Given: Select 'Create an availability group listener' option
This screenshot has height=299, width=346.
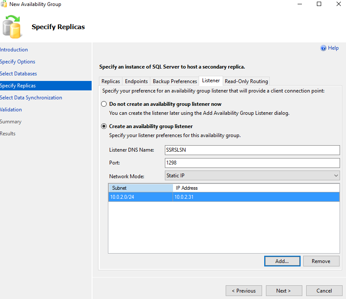Looking at the screenshot, I should (104, 126).
